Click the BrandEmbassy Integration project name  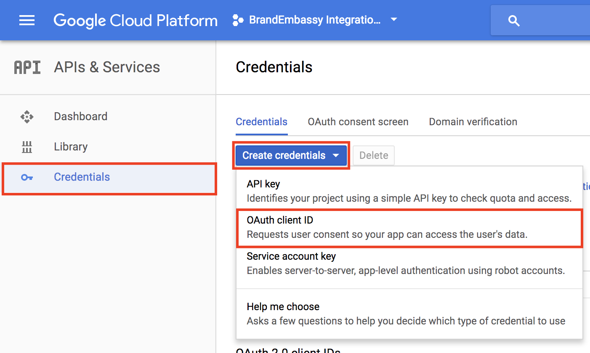(x=315, y=20)
